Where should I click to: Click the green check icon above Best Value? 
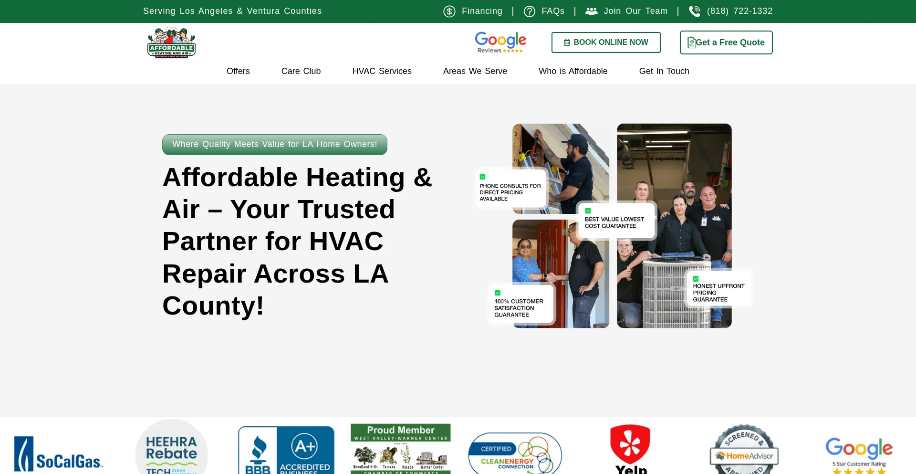tap(588, 211)
